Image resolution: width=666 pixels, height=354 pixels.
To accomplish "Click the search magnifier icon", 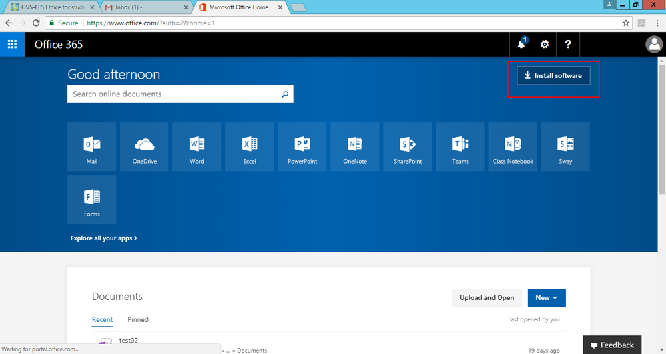I will (285, 94).
